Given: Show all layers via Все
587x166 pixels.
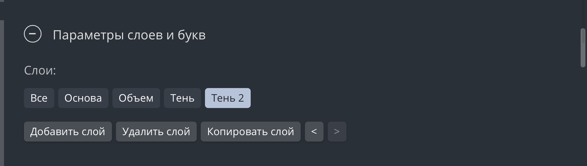Looking at the screenshot, I should pos(39,98).
